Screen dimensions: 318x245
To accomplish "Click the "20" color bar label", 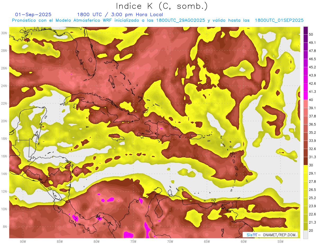I will point(311,230).
